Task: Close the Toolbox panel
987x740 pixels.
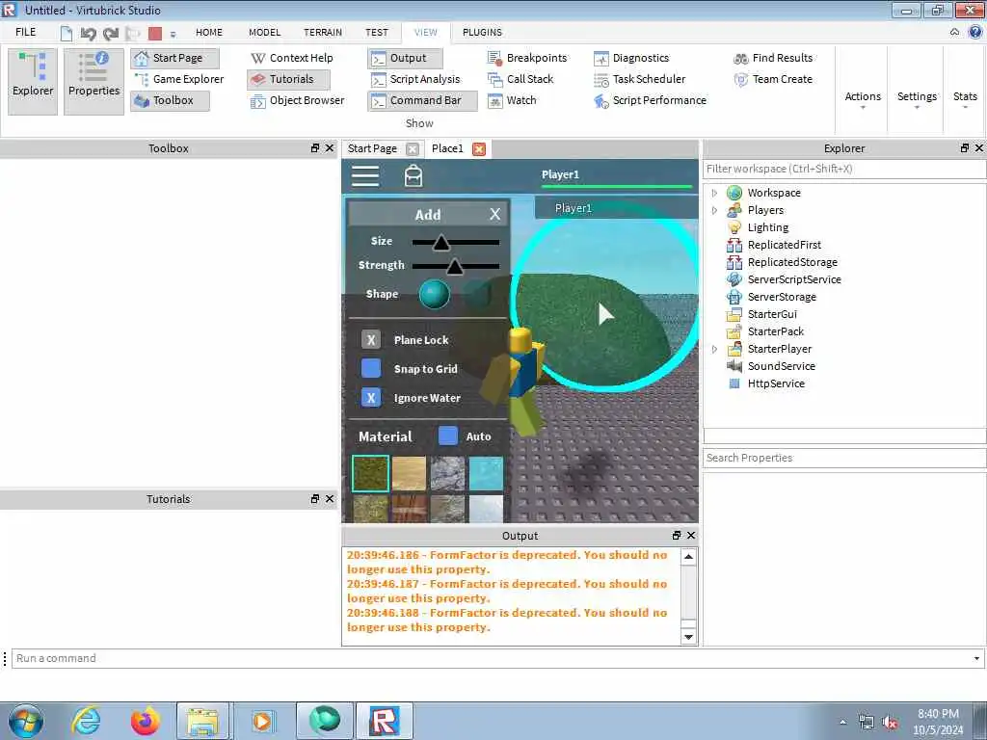Action: (330, 147)
